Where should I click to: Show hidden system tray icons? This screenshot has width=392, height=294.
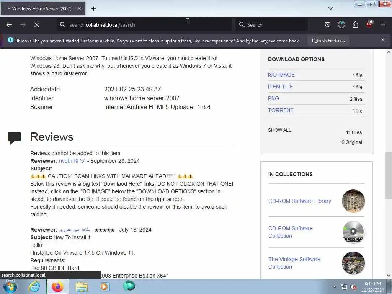[335, 287]
